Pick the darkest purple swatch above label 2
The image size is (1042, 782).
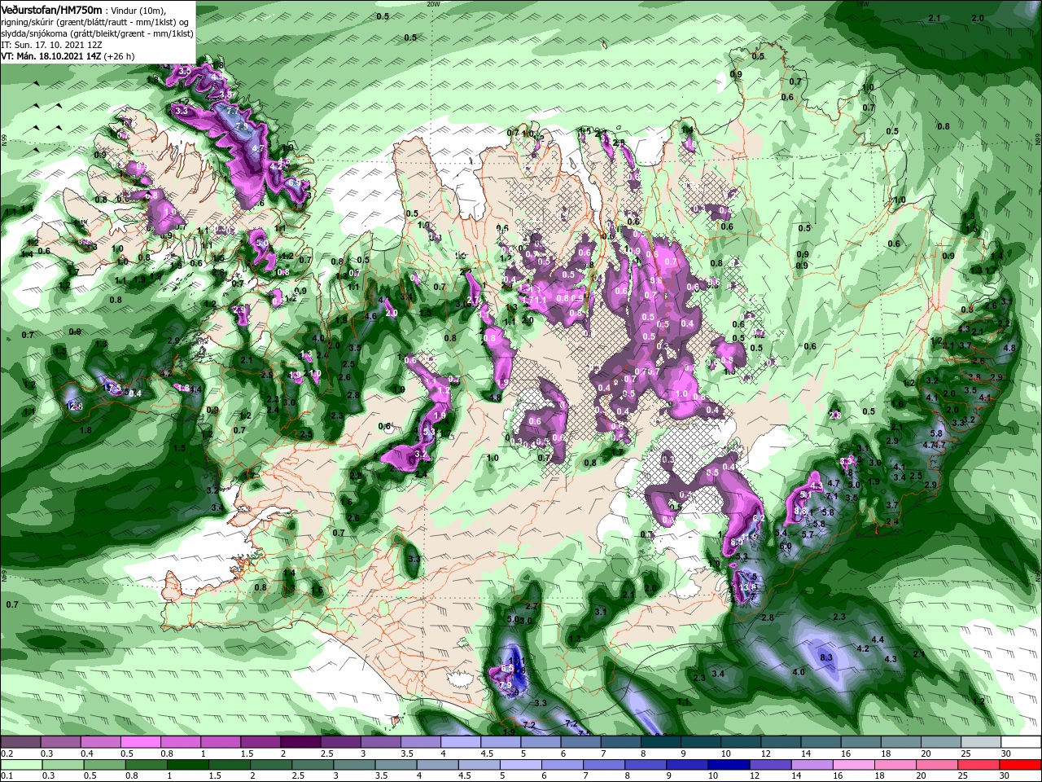(300, 743)
